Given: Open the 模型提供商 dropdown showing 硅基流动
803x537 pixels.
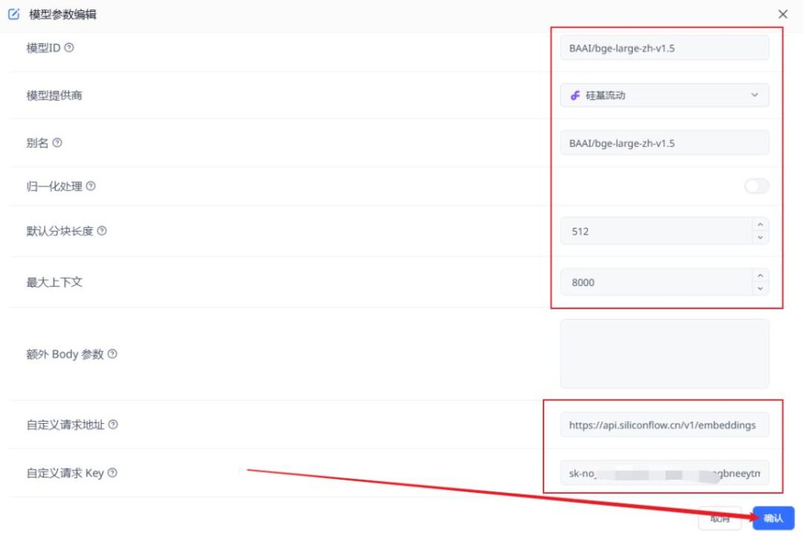Looking at the screenshot, I should click(664, 95).
